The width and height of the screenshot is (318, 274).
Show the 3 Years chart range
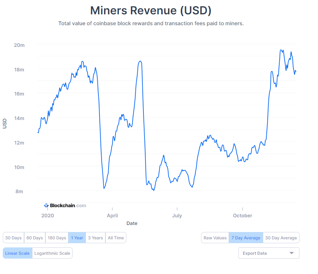(95, 238)
